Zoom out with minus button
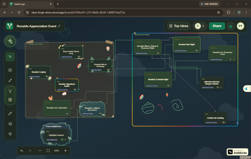This screenshot has height=159, width=251. 40,151
